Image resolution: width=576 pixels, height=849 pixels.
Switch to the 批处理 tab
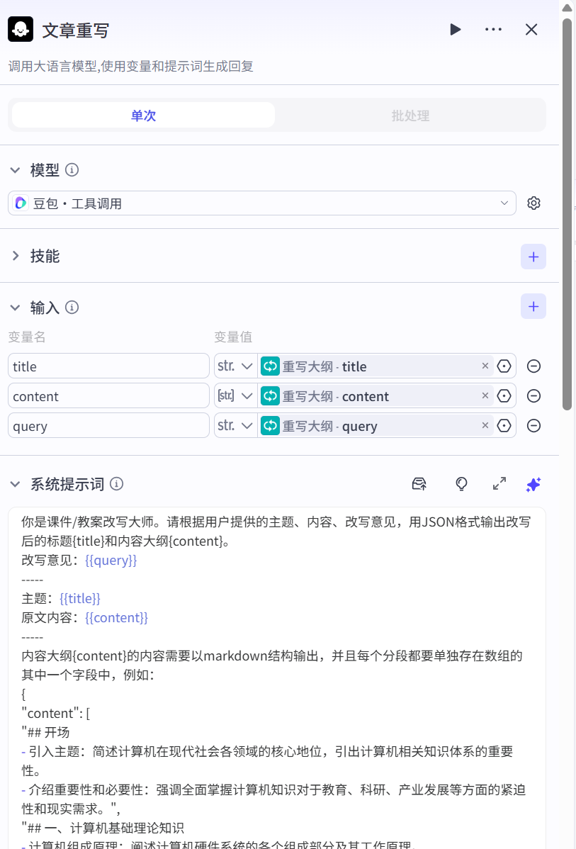point(410,116)
